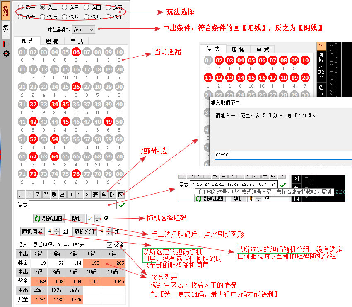This screenshot has width=352, height=307.
Task: Decrease the 随机分组 group count spinner
Action: click(109, 233)
